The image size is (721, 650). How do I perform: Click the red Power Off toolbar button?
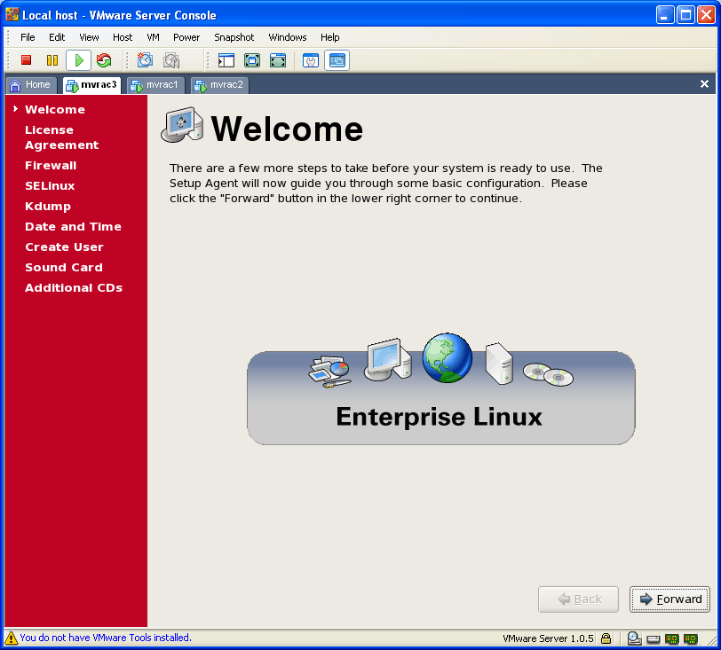tap(27, 60)
